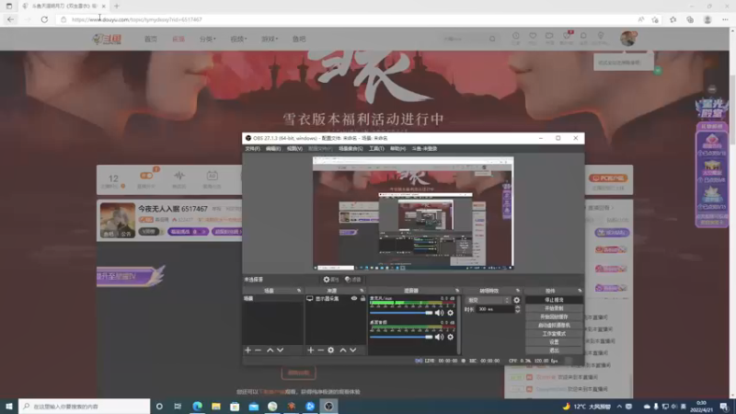Open a new browser tab with the plus button
This screenshot has height=414, width=736.
[x=117, y=6]
